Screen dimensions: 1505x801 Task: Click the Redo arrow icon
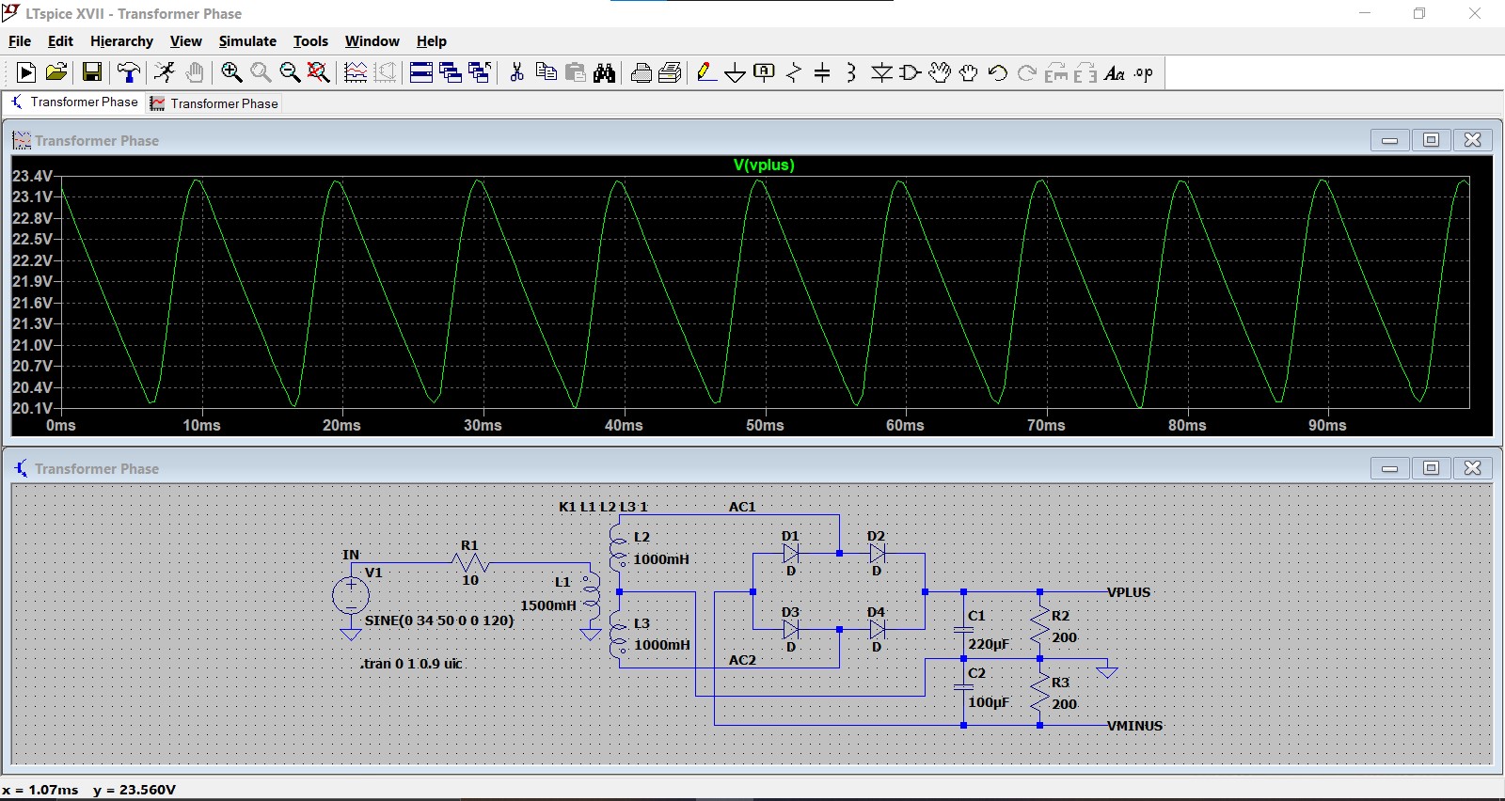click(x=1027, y=72)
